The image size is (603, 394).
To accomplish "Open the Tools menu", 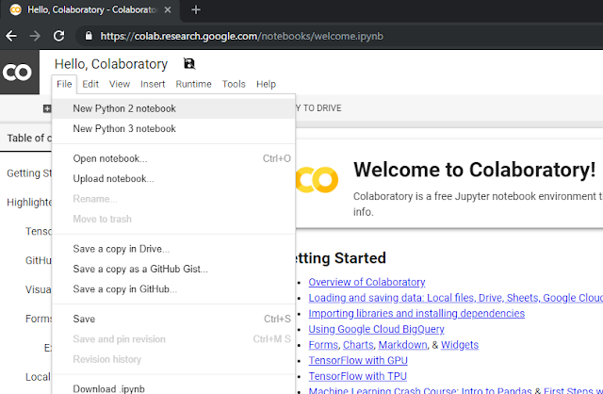I will click(234, 84).
